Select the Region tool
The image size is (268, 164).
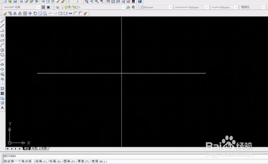point(2,98)
